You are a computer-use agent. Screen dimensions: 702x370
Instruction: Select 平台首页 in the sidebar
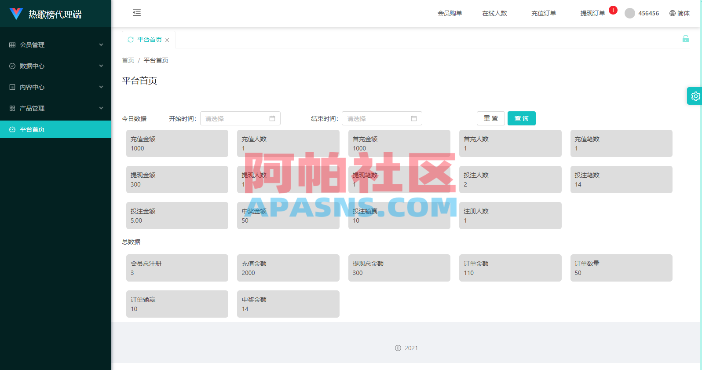pos(55,129)
